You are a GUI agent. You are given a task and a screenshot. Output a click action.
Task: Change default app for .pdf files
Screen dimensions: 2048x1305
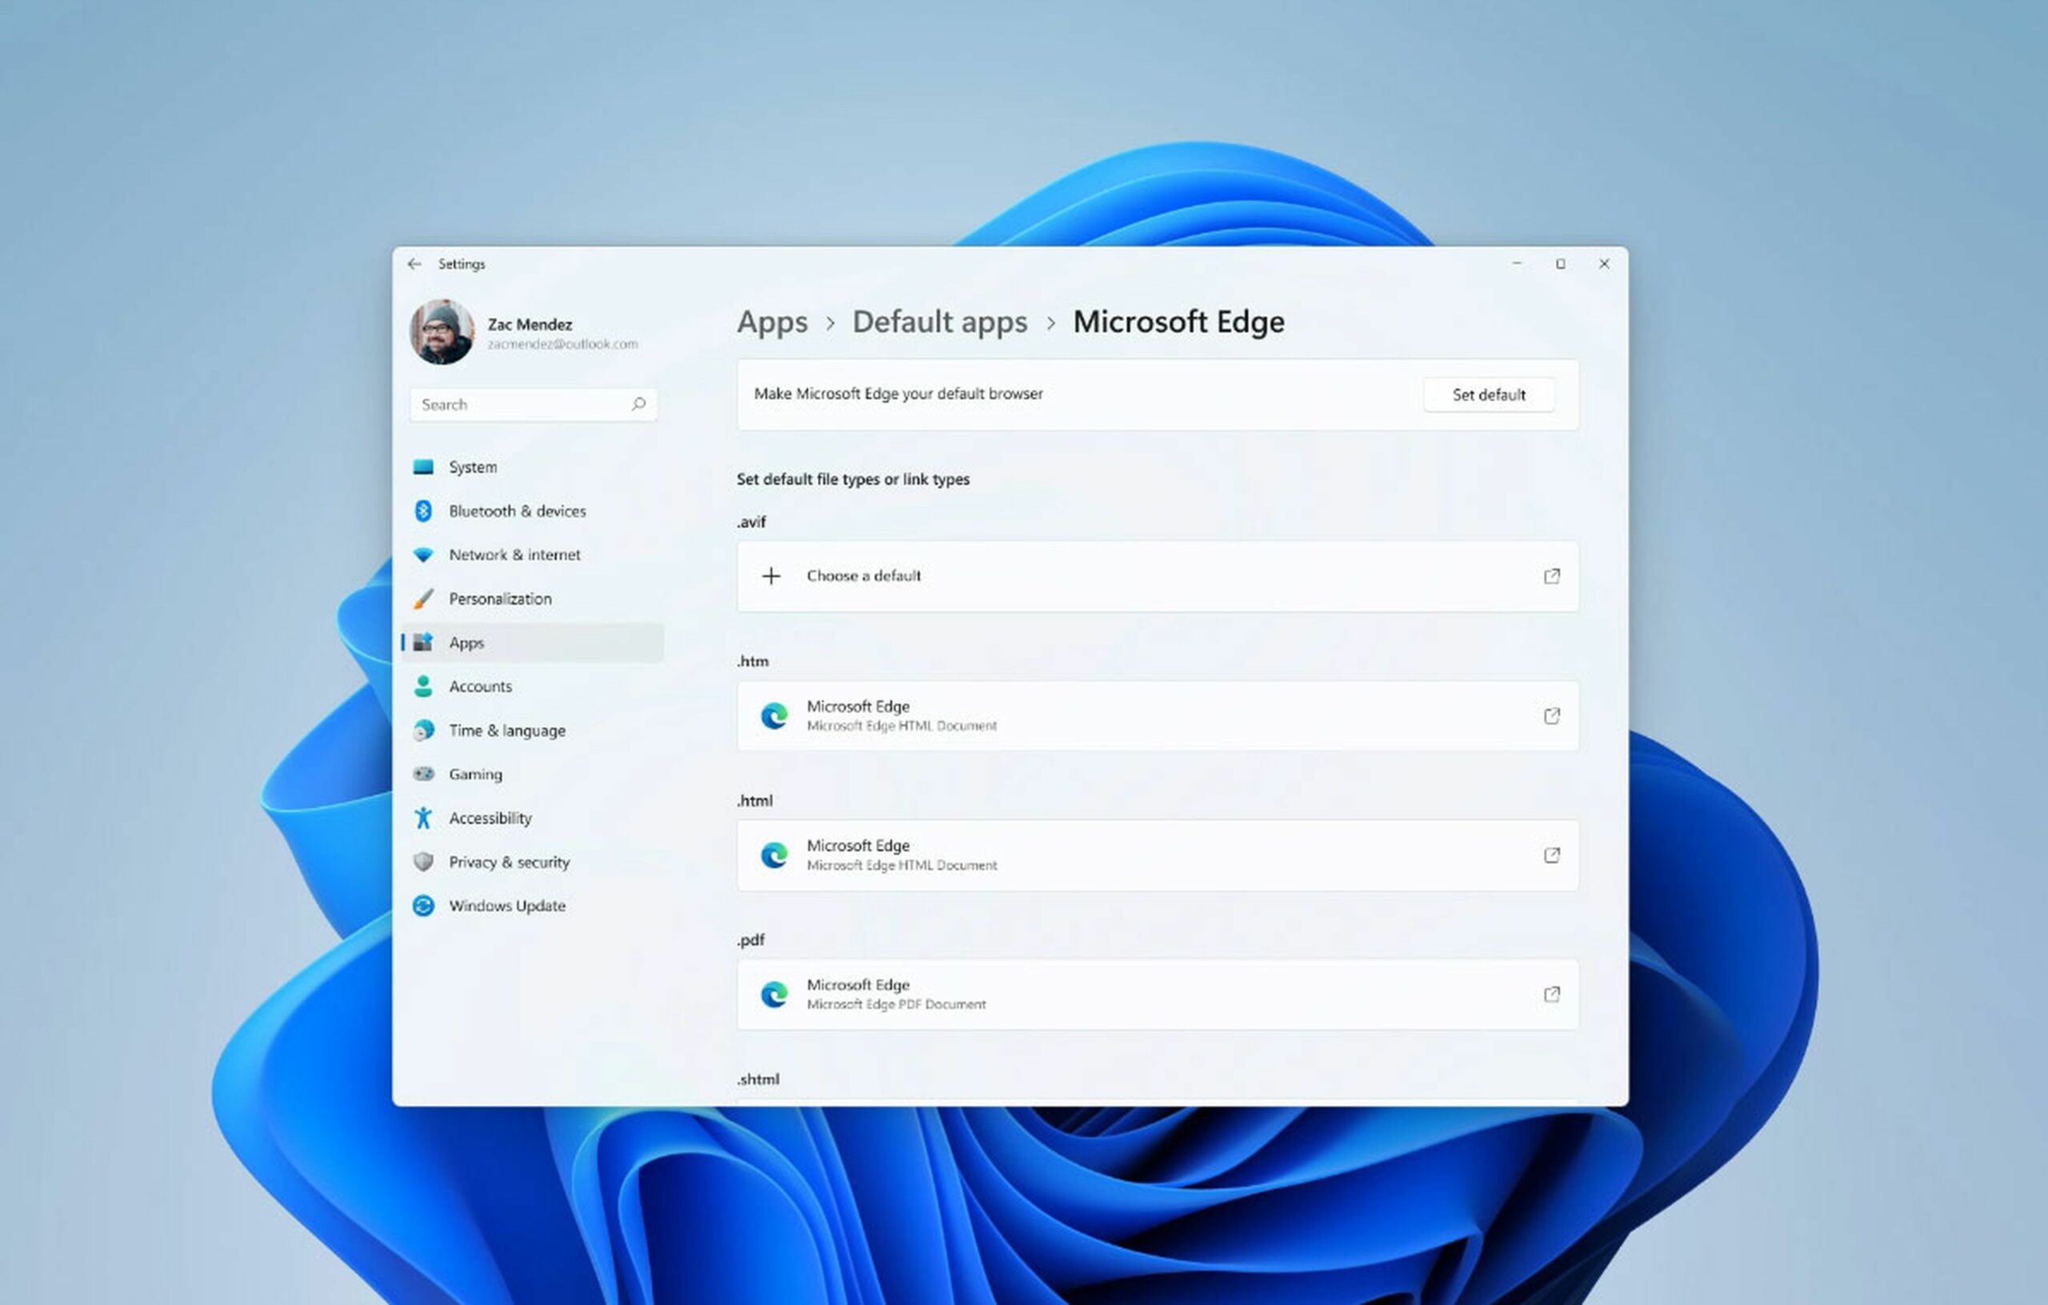coord(1158,995)
